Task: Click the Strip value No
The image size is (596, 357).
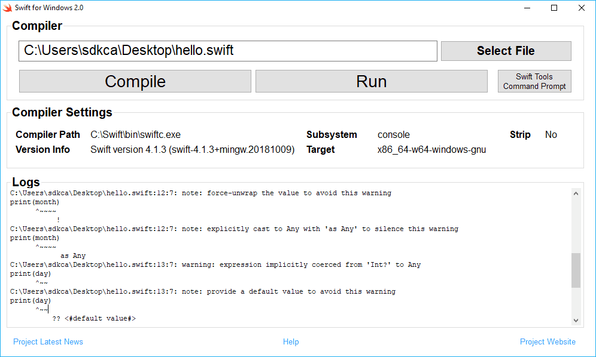Action: (x=551, y=135)
